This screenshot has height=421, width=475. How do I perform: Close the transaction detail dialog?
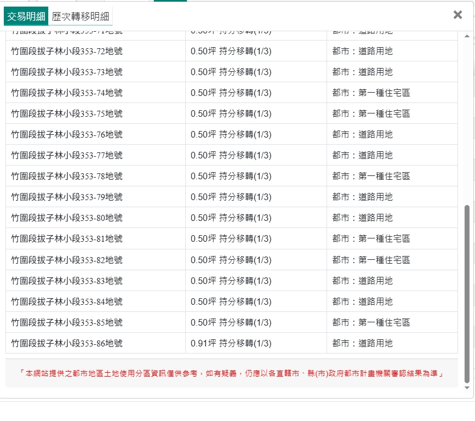tap(457, 15)
